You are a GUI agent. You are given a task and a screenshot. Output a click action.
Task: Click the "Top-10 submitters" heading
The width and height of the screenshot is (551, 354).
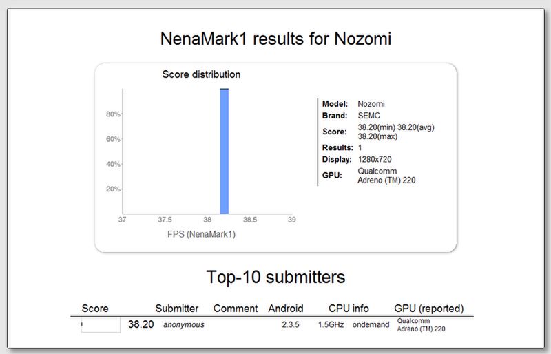tap(275, 277)
